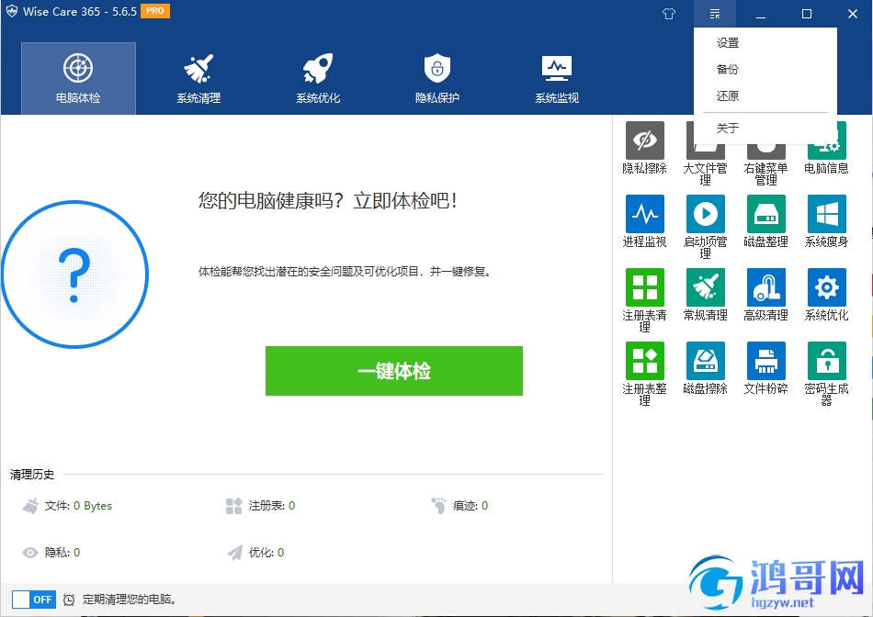Click the 清理历史 heading
This screenshot has width=873, height=617.
click(32, 475)
